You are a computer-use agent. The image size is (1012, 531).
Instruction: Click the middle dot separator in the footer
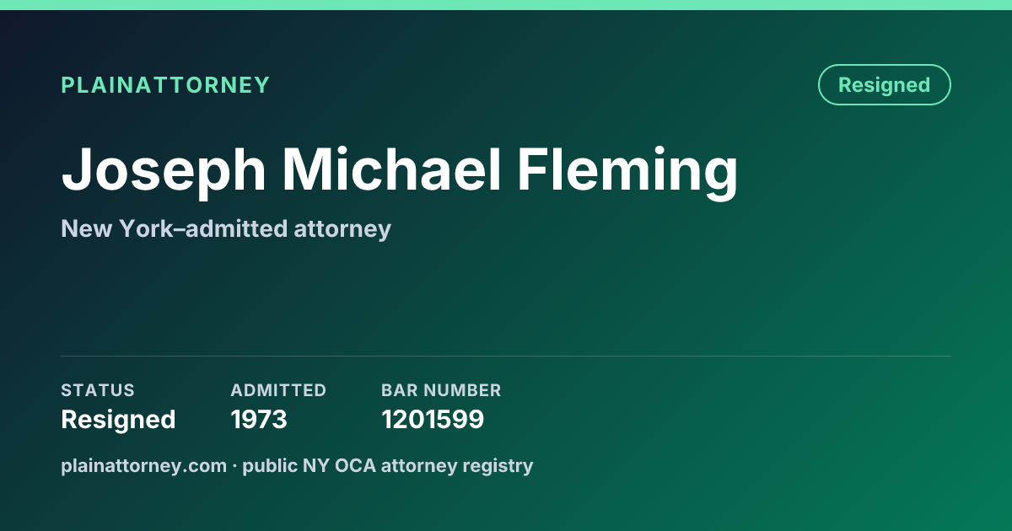[234, 465]
